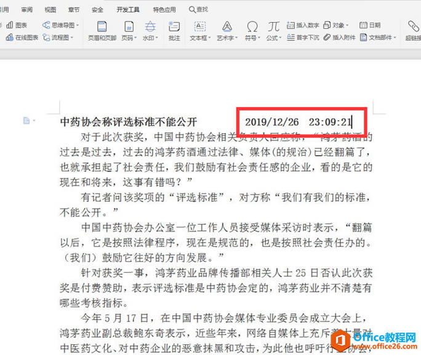
Task: Click the line starting 现在和将来
Action: click(126, 182)
